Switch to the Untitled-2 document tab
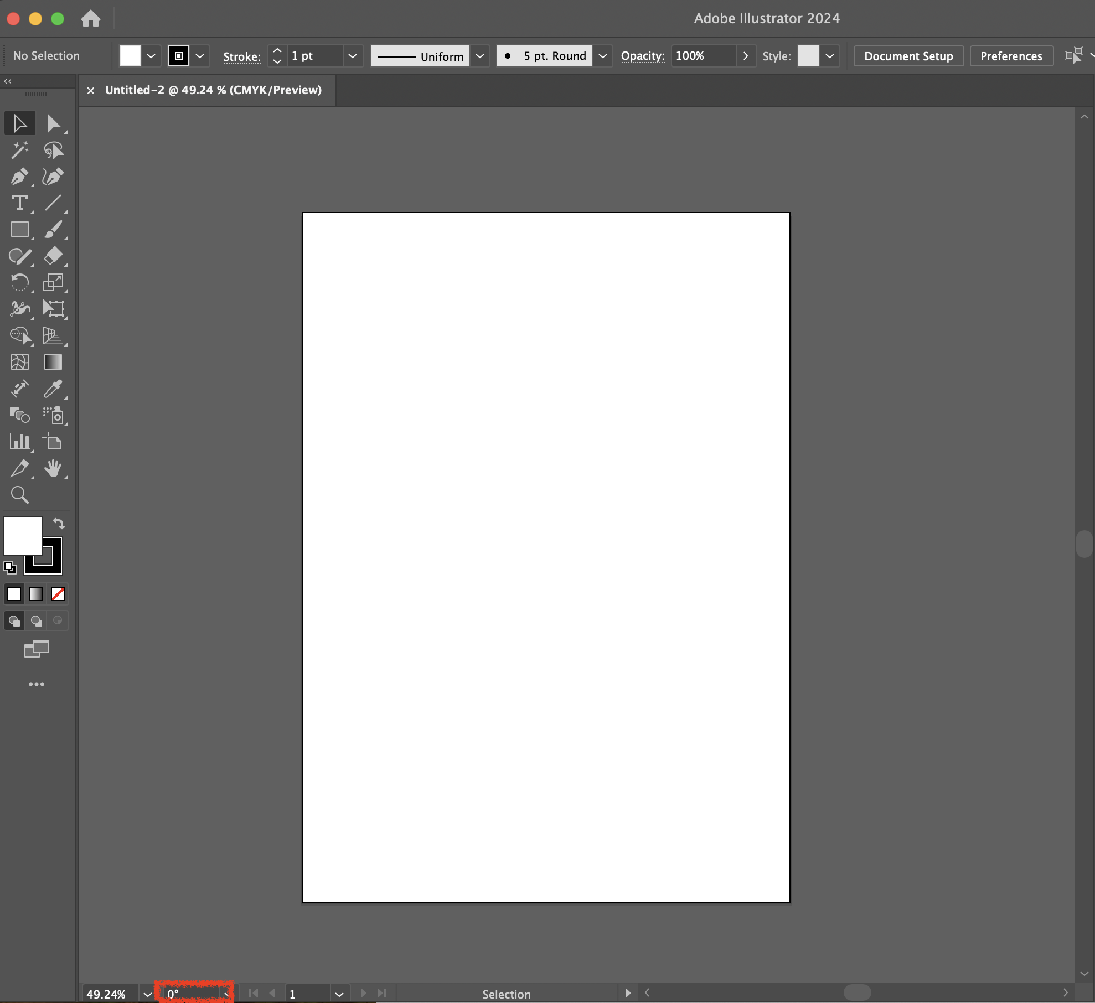The height and width of the screenshot is (1003, 1095). tap(213, 90)
